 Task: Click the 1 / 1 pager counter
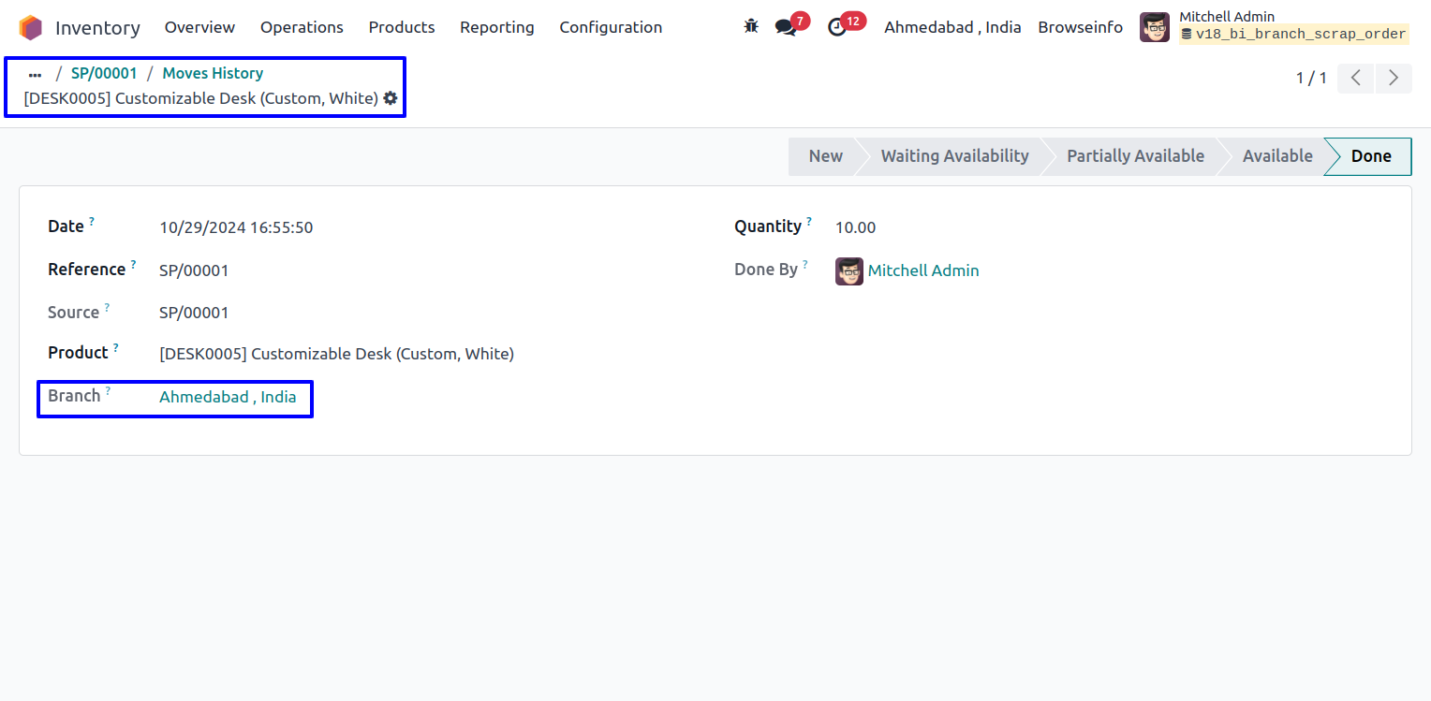point(1311,78)
